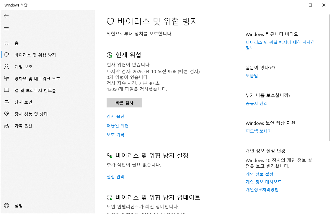This screenshot has width=331, height=214.
Task: Open 앱 및 브라우저 컨트롤 section
Action: pos(47,90)
